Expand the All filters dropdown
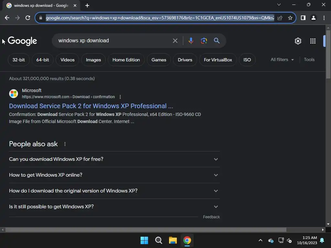331x248 pixels. [282, 60]
